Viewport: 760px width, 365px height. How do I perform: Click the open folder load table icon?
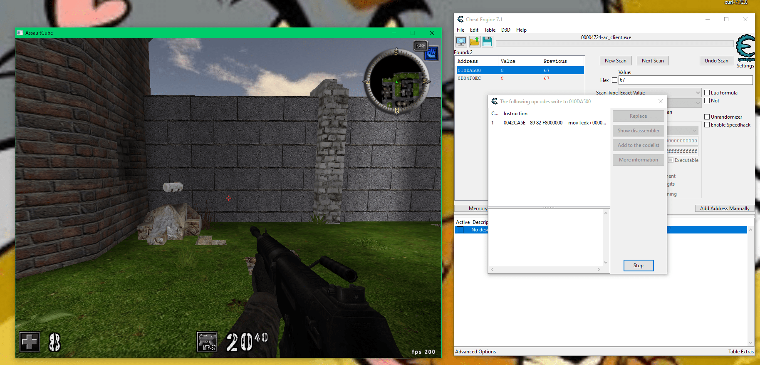475,42
